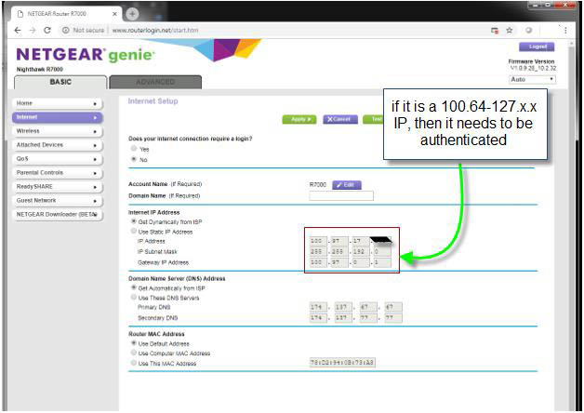
Task: Open the Auto language dropdown
Action: [532, 79]
